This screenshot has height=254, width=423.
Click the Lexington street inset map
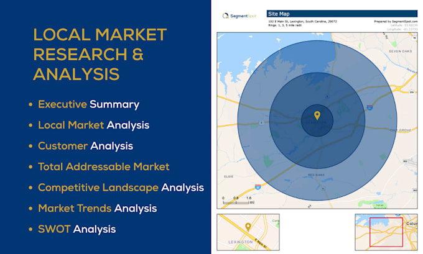[248, 232]
